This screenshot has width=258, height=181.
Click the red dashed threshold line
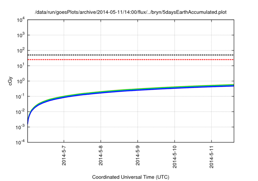(131, 59)
